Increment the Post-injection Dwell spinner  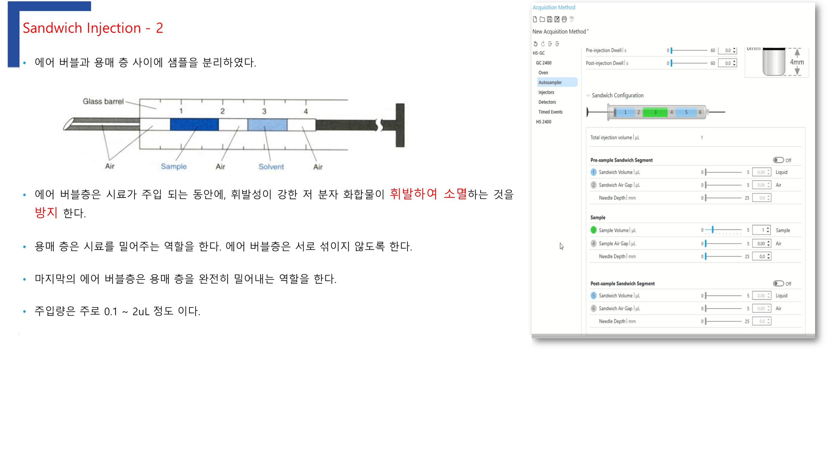coord(734,61)
